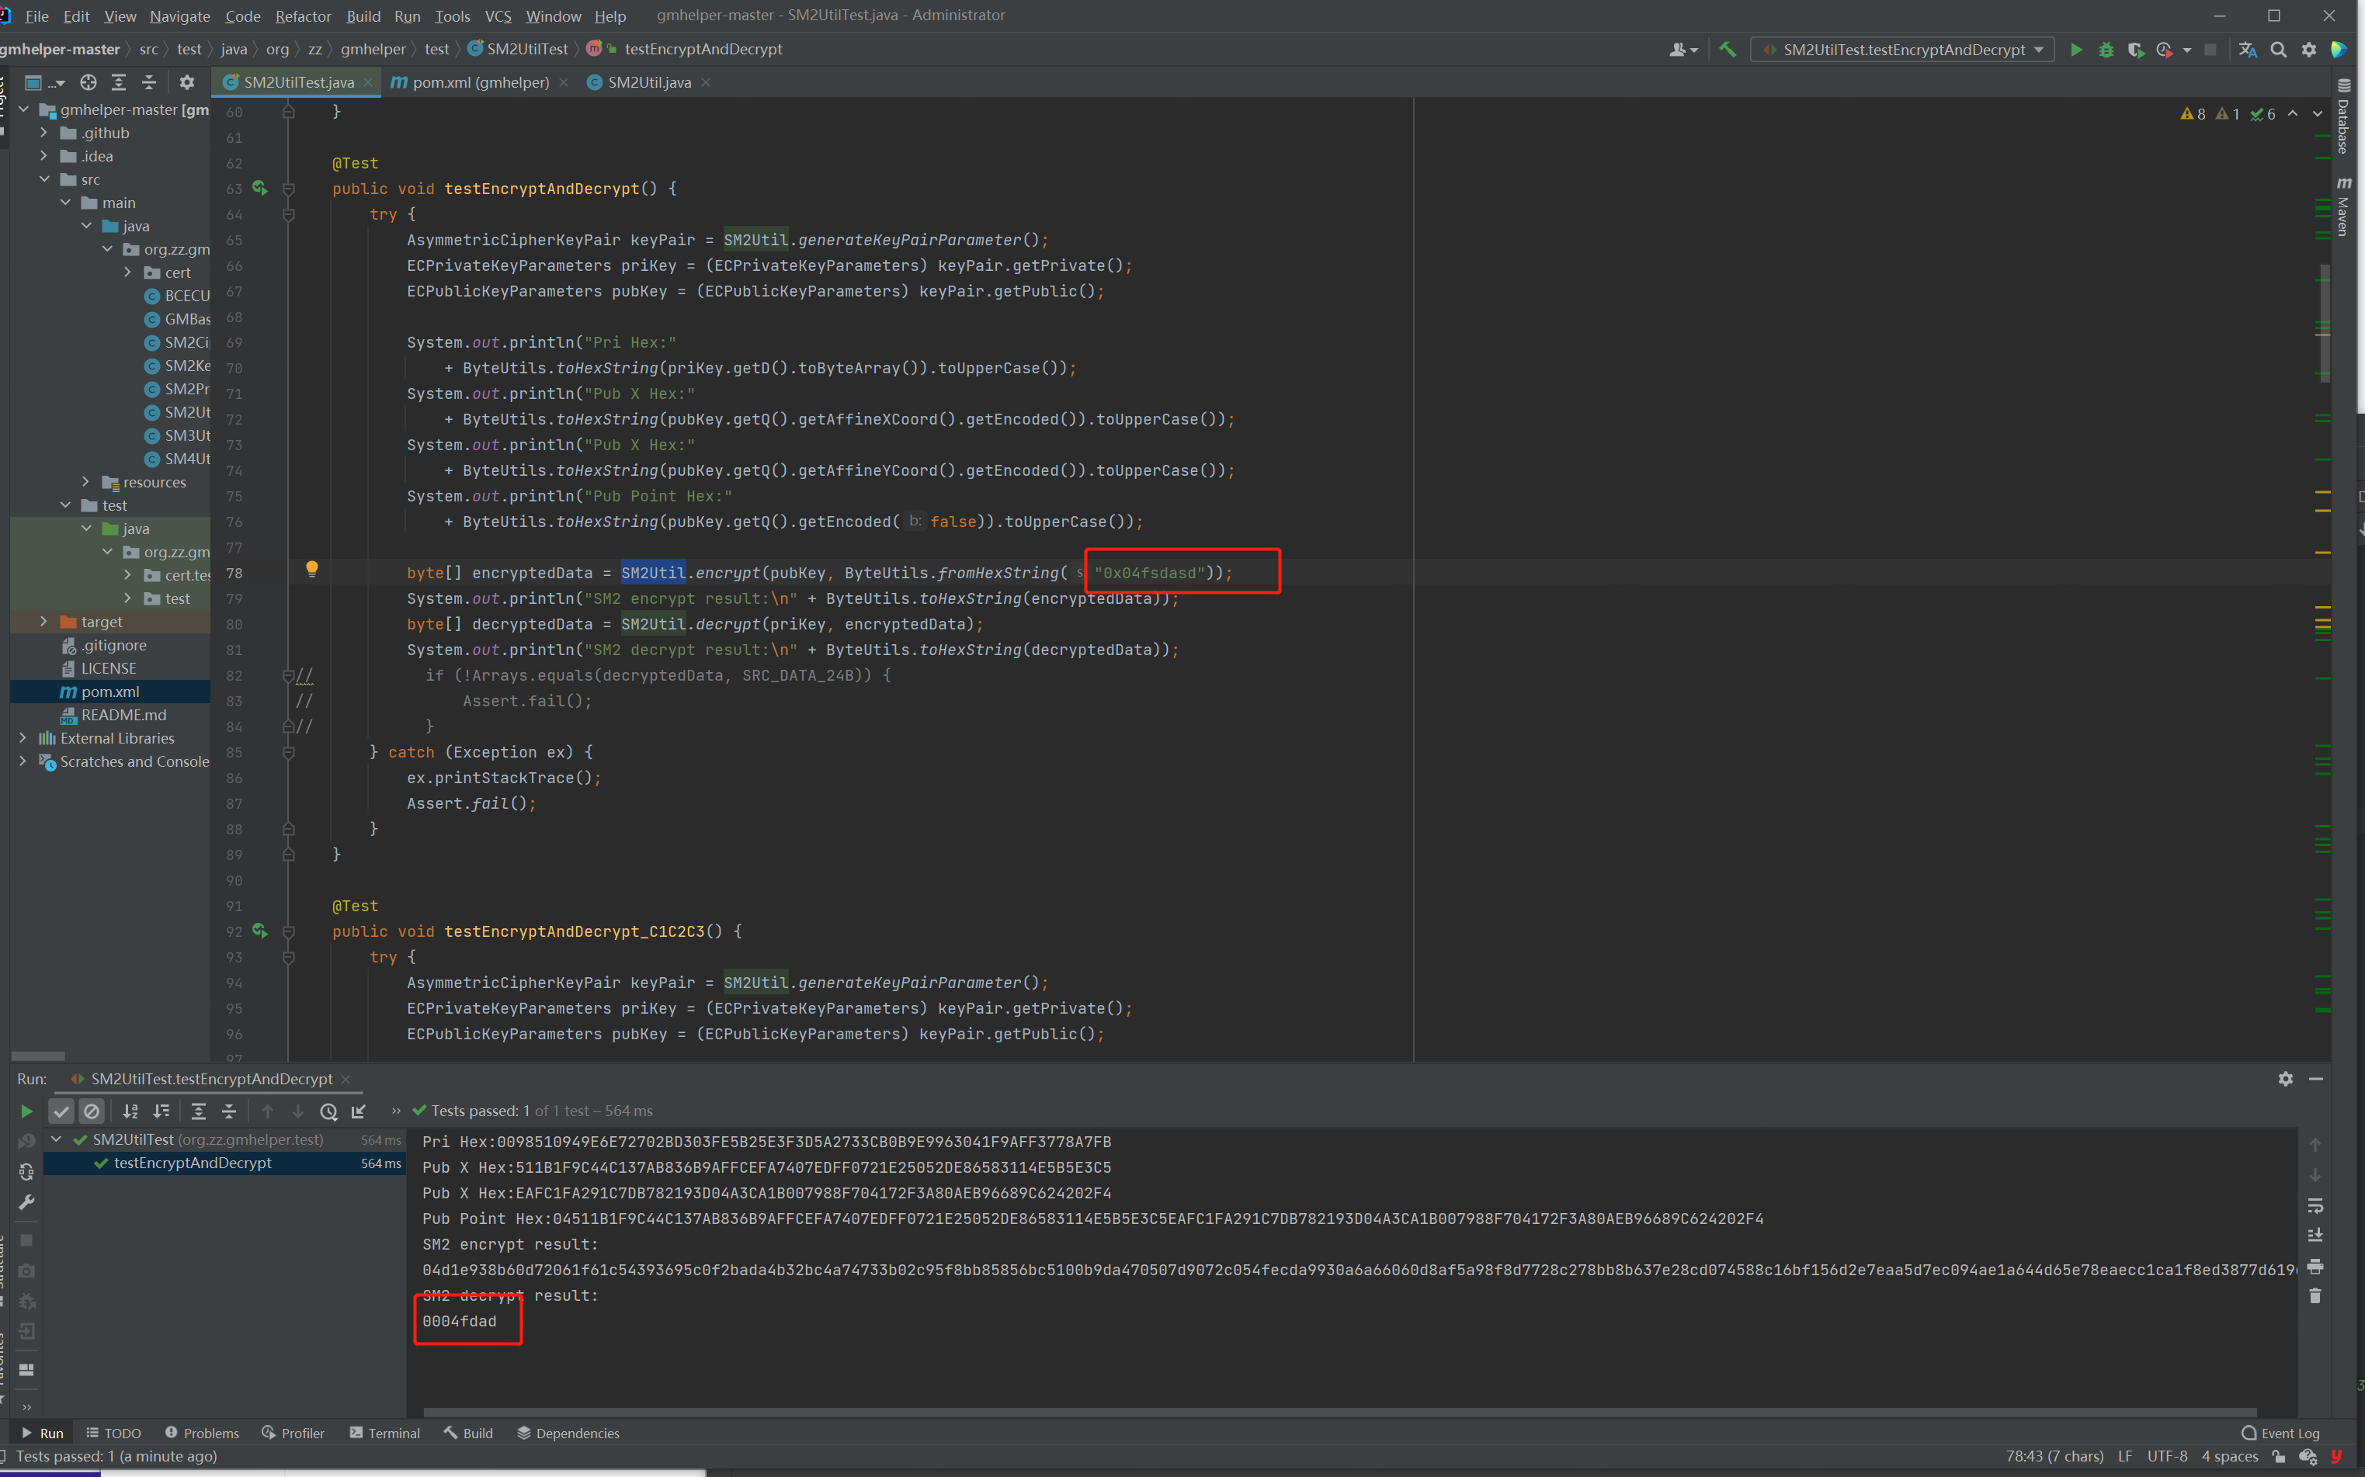Open Search Everywhere magnifier icon
The height and width of the screenshot is (1477, 2365).
pos(2278,50)
